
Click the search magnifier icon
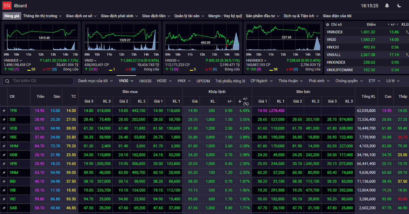pyautogui.click(x=7, y=81)
